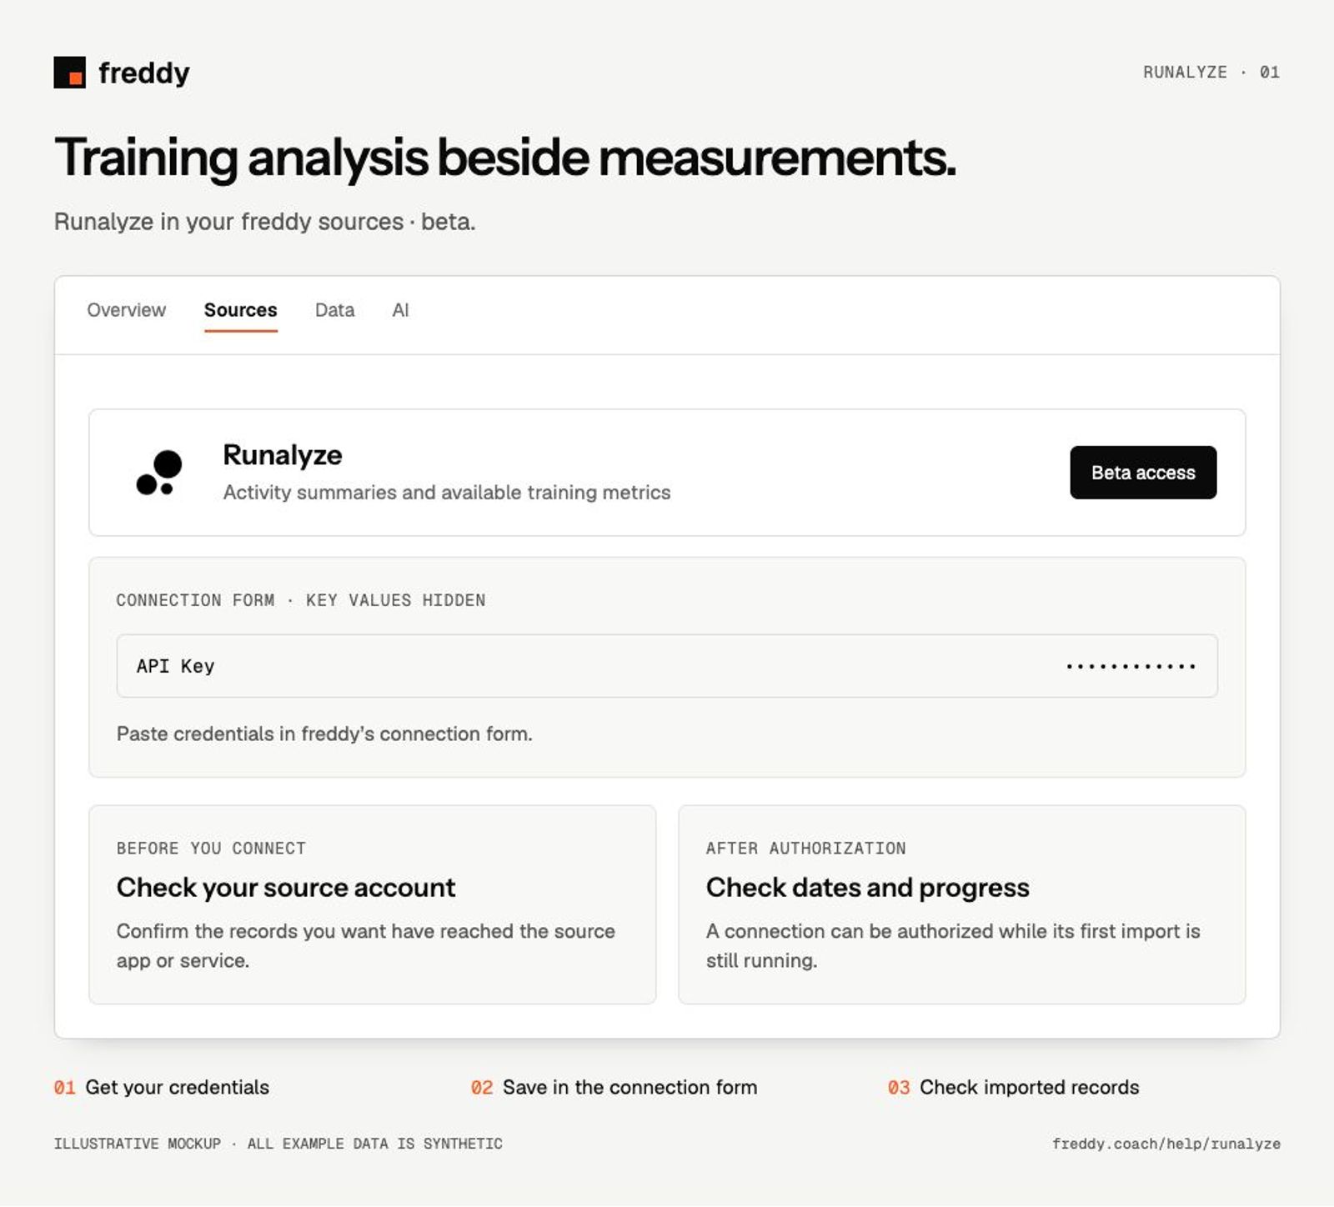Click the Check your source account card

pyautogui.click(x=372, y=904)
